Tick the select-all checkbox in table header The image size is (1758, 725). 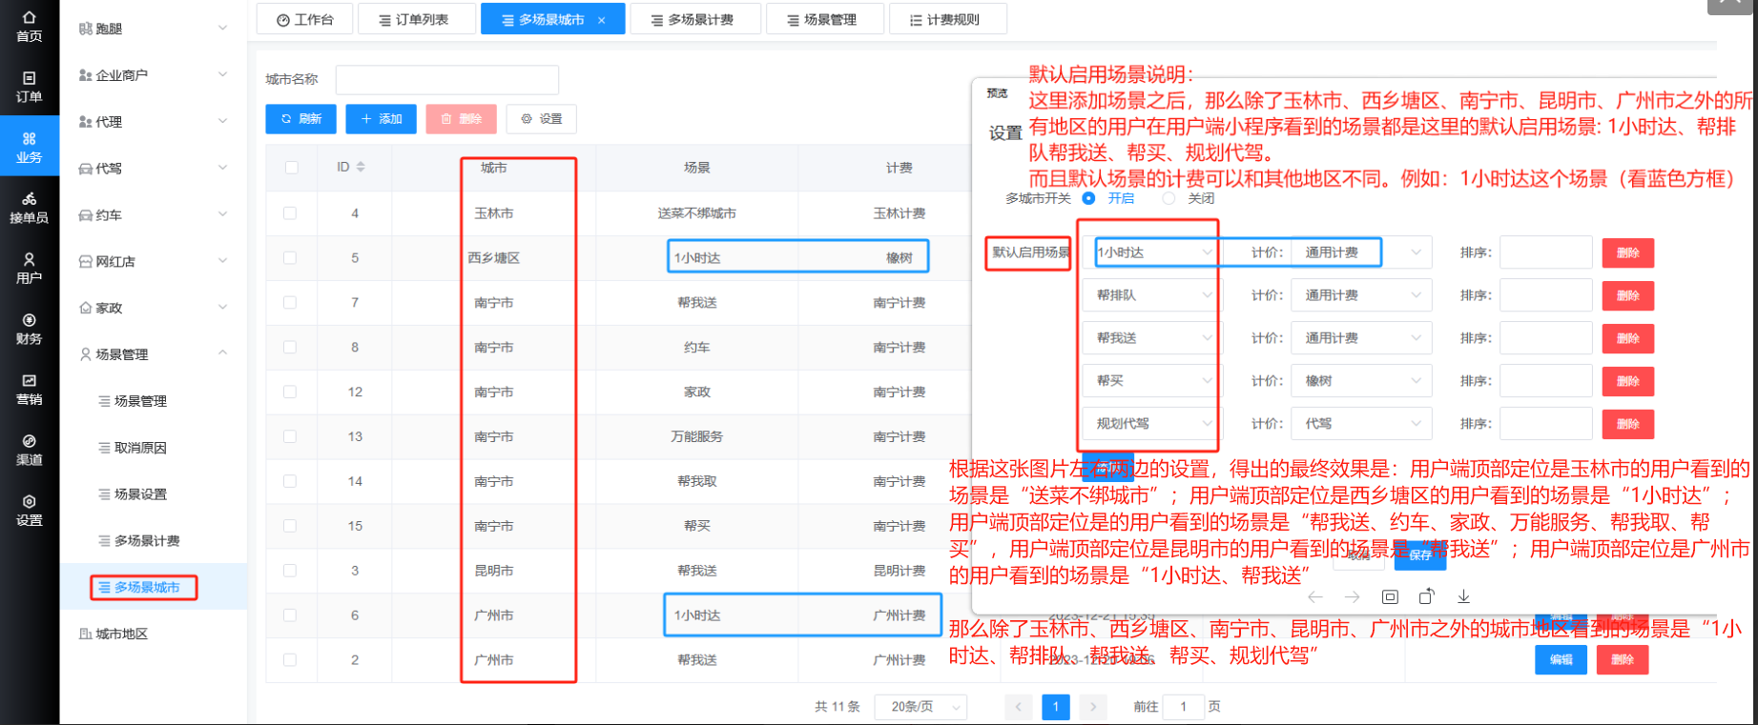[291, 168]
